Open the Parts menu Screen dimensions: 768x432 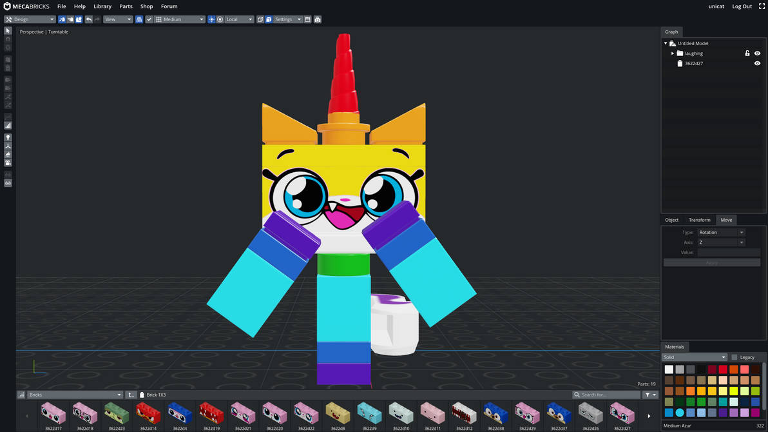pyautogui.click(x=126, y=6)
